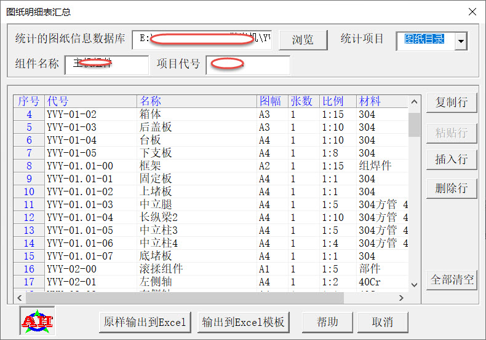Select row number 4 header
Viewport: 486px width, 340px height.
pyautogui.click(x=29, y=114)
